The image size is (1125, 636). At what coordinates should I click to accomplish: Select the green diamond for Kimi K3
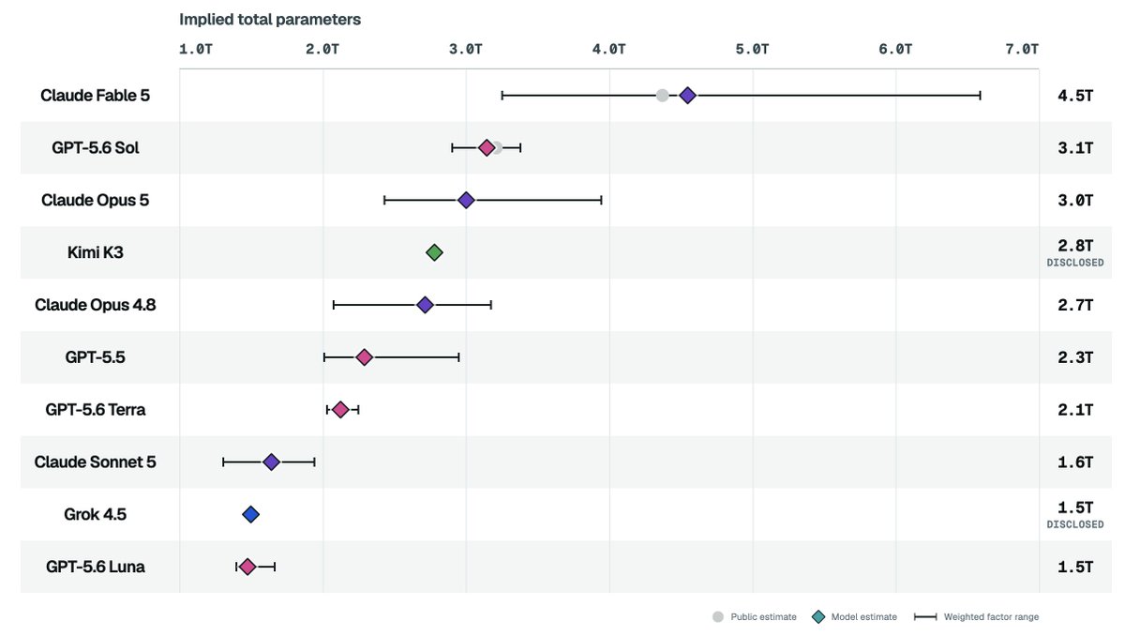(434, 252)
